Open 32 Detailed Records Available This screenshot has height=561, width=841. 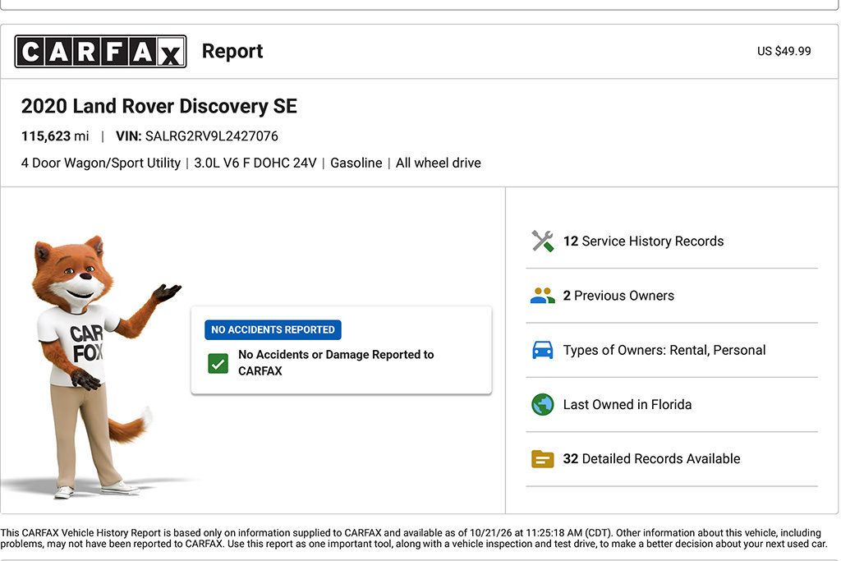(672, 459)
